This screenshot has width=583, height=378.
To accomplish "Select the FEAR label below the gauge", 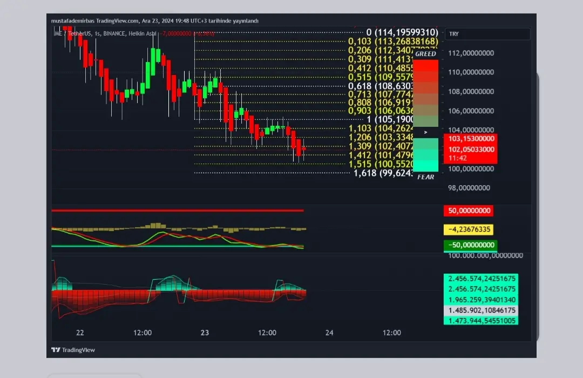I will tap(426, 177).
